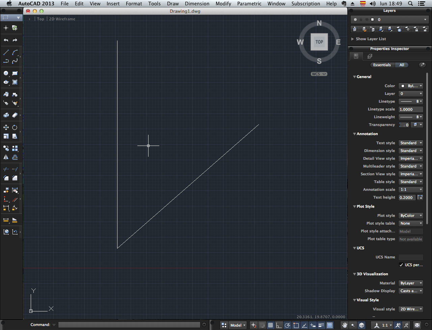Click the Match Properties eyedropper button
432x330 pixels.
pyautogui.click(x=422, y=65)
